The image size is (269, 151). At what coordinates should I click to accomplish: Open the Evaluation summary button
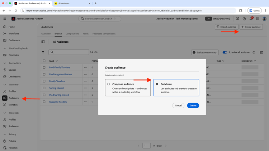(205, 52)
